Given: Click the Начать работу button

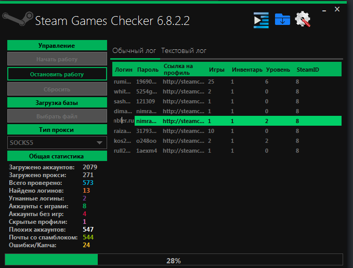Looking at the screenshot, I should pyautogui.click(x=57, y=59).
